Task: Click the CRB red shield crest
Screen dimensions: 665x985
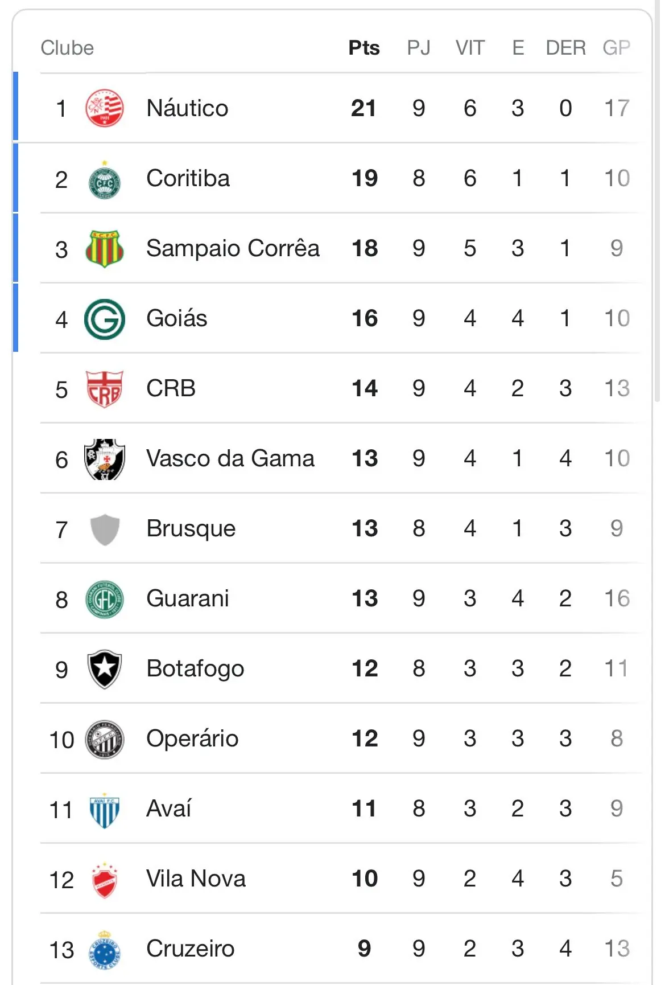Action: click(105, 389)
